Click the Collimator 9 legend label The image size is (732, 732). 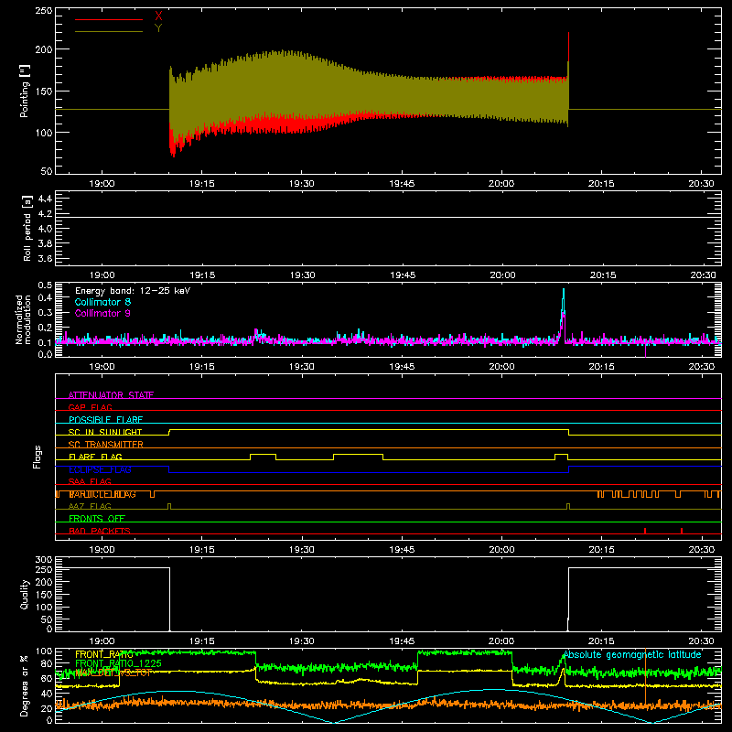click(102, 313)
